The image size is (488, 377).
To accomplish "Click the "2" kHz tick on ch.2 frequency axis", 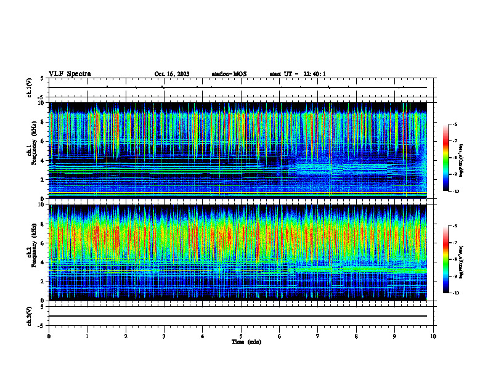I will (x=43, y=282).
